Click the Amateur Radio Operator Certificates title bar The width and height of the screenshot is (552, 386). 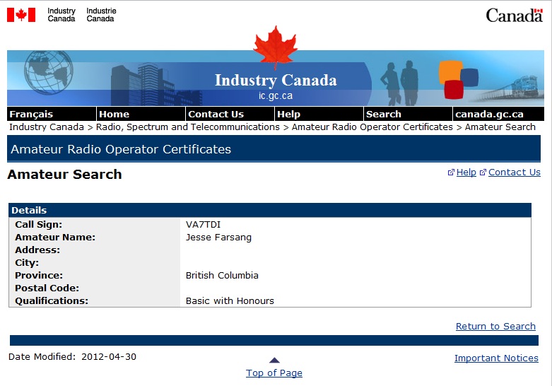[x=274, y=149]
